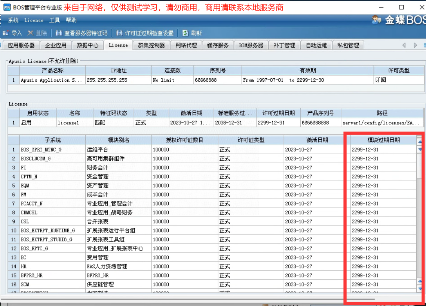Click the 子系统 column header

[52, 140]
